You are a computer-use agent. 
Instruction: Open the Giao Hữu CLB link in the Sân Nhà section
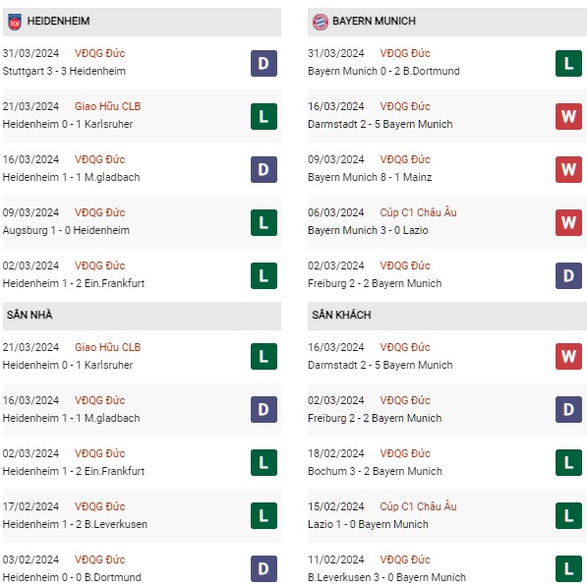pos(107,347)
